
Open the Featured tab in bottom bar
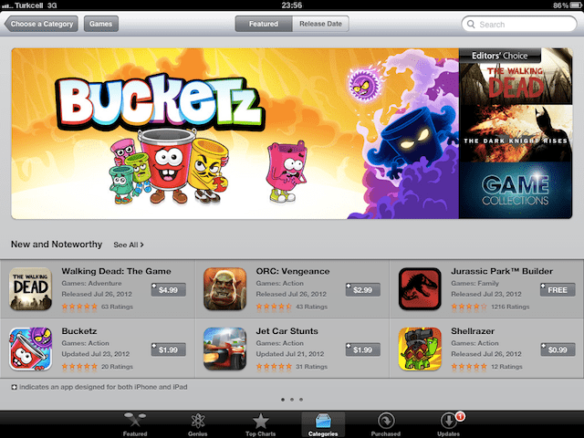pos(135,424)
